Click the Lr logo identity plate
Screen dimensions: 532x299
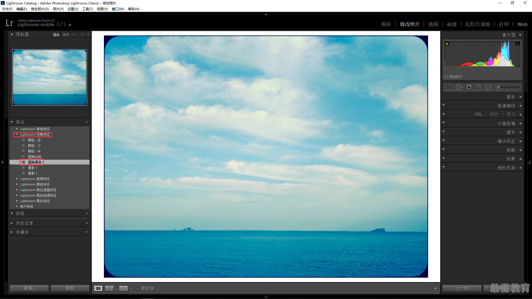[x=9, y=23]
